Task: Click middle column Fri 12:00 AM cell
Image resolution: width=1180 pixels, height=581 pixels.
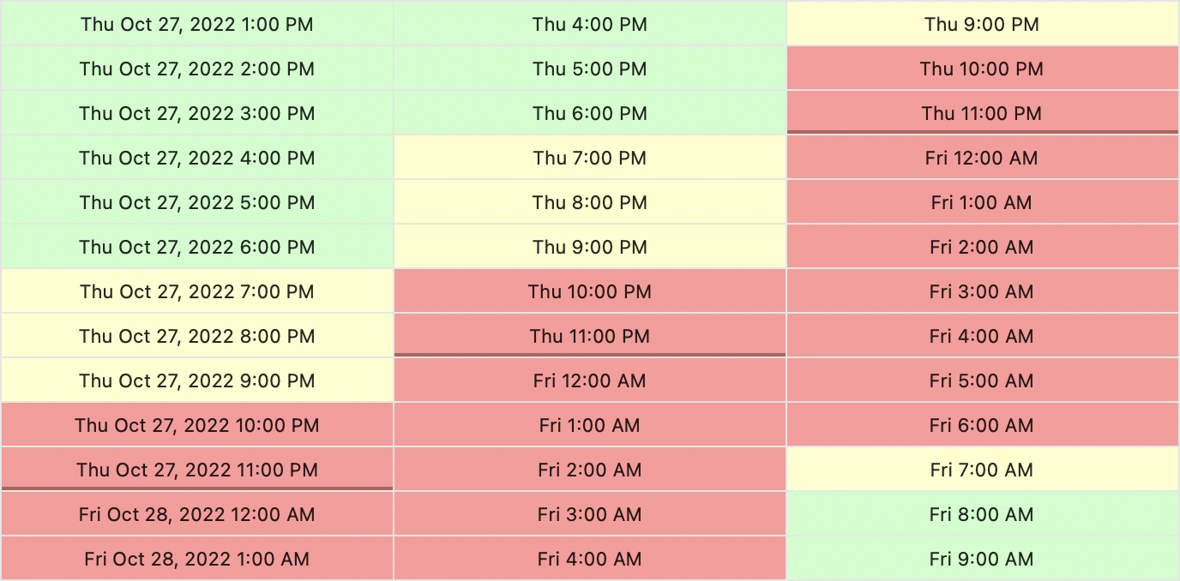Action: tap(589, 380)
